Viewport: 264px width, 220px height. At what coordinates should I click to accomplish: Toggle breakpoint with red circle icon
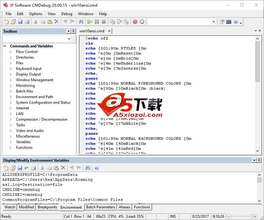(135, 22)
